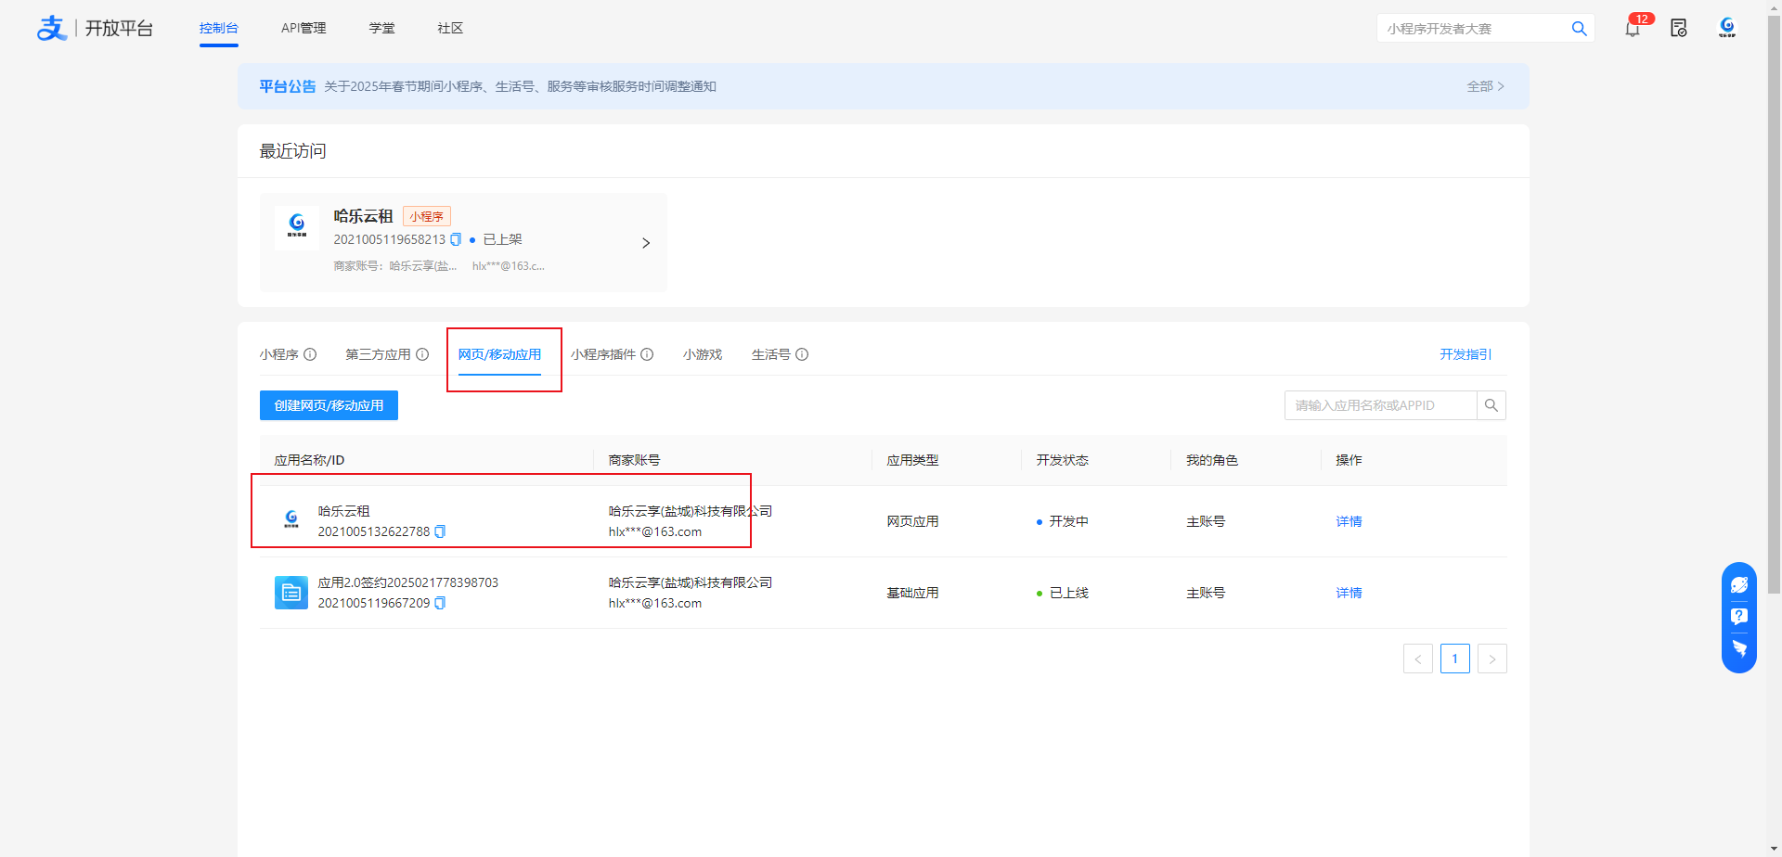Open the 学堂 nav item
The width and height of the screenshot is (1782, 857).
pos(381,28)
